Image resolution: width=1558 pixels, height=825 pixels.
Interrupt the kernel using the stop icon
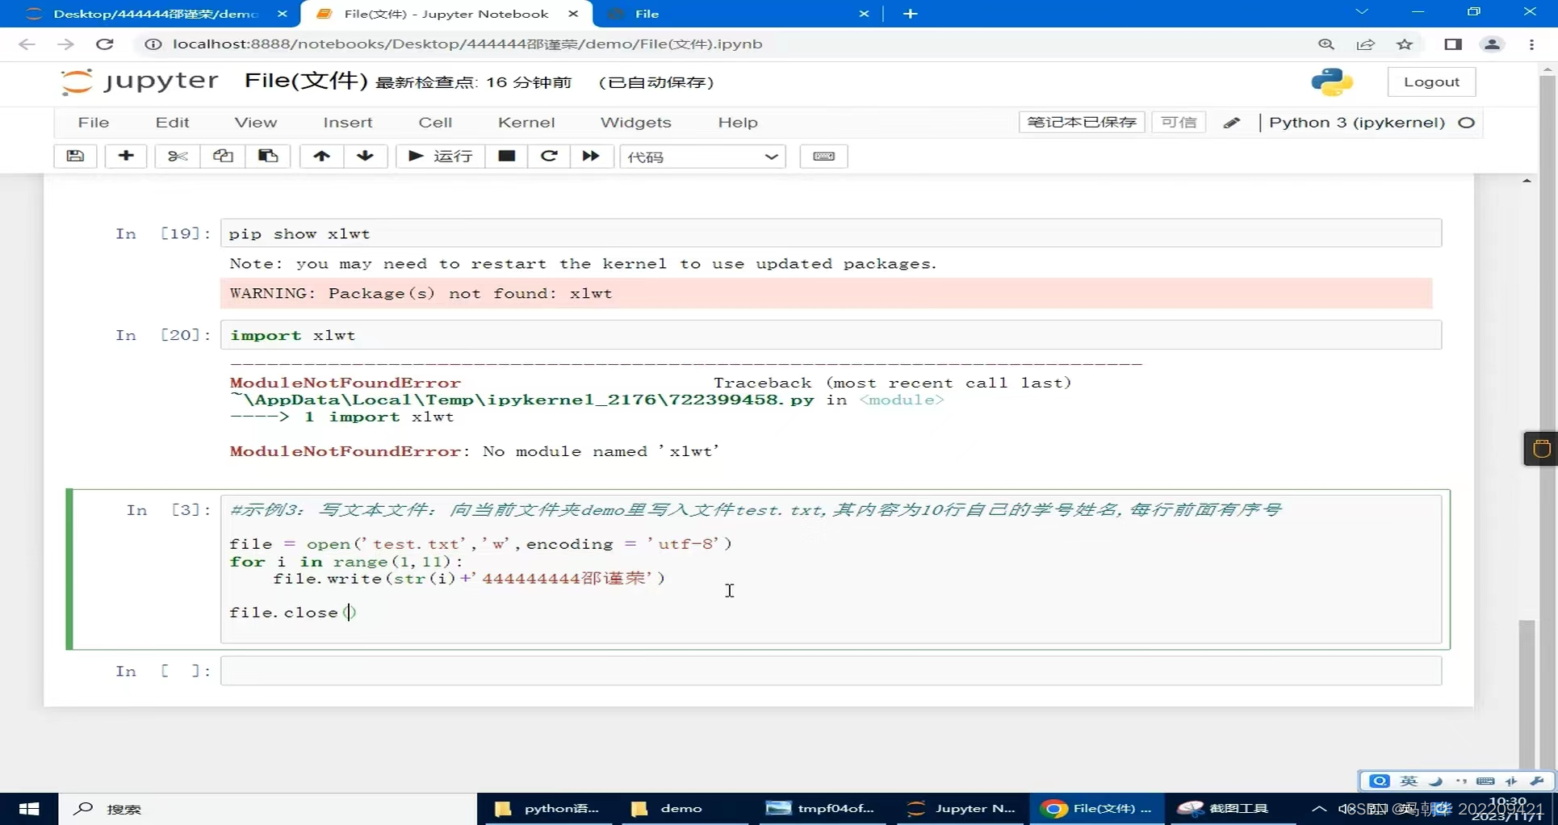tap(506, 156)
